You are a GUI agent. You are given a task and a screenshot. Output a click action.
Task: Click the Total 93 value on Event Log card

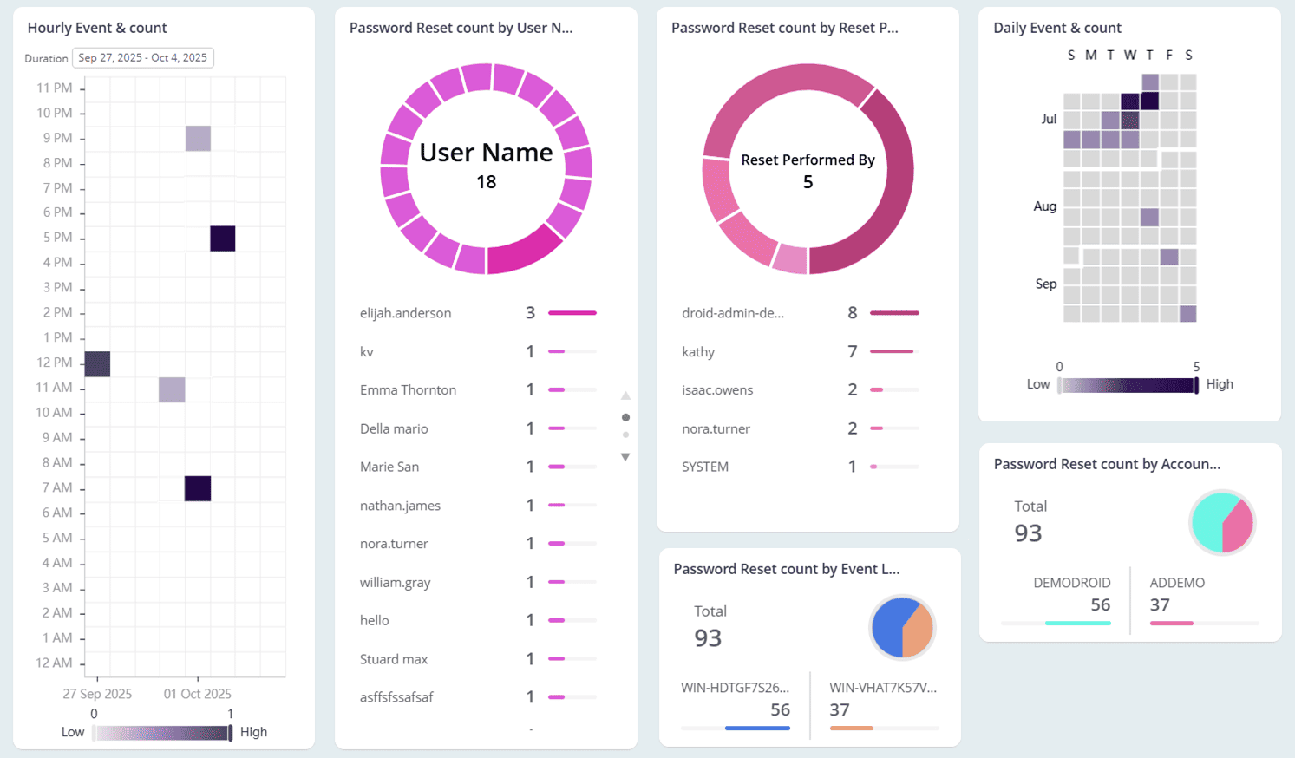click(708, 637)
